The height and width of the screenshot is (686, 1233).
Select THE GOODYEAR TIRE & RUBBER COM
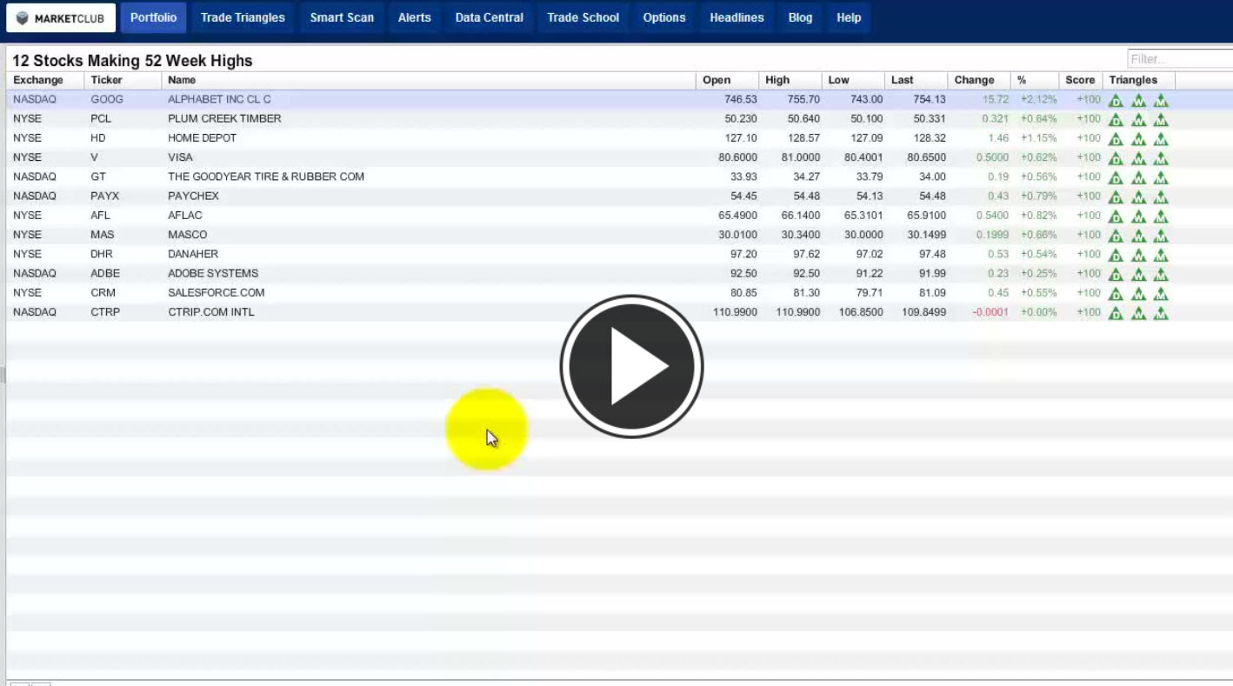coord(266,176)
